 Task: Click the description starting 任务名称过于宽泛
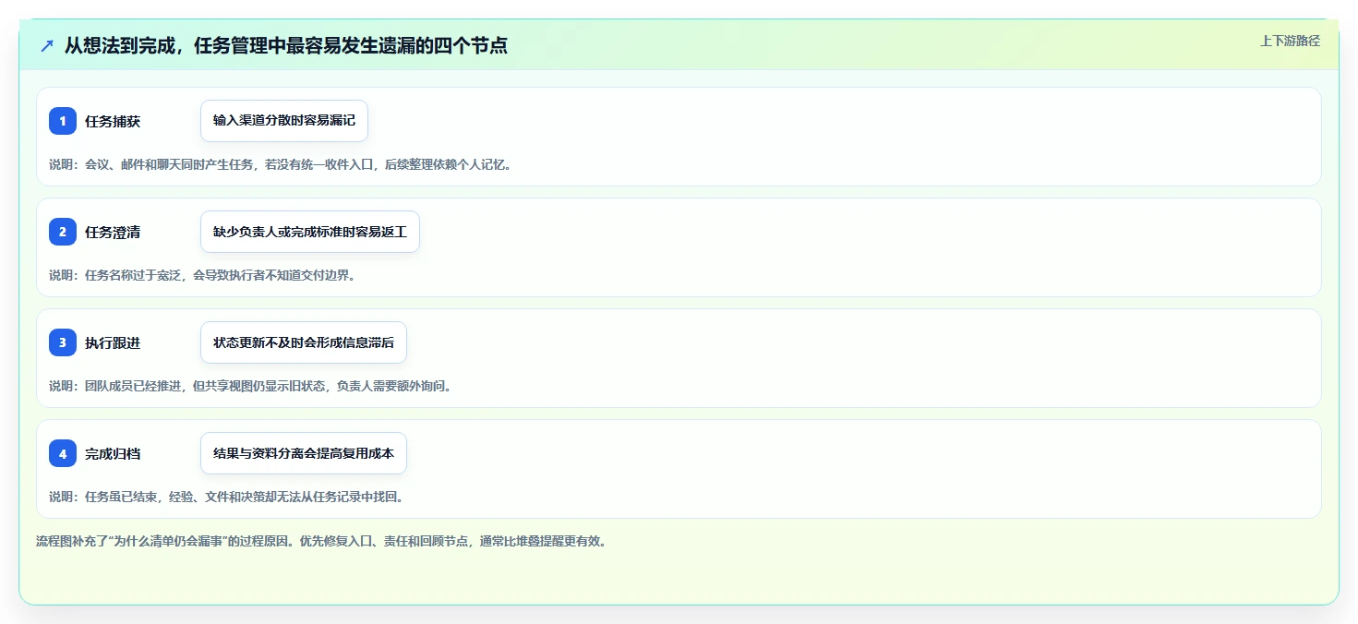click(x=202, y=275)
